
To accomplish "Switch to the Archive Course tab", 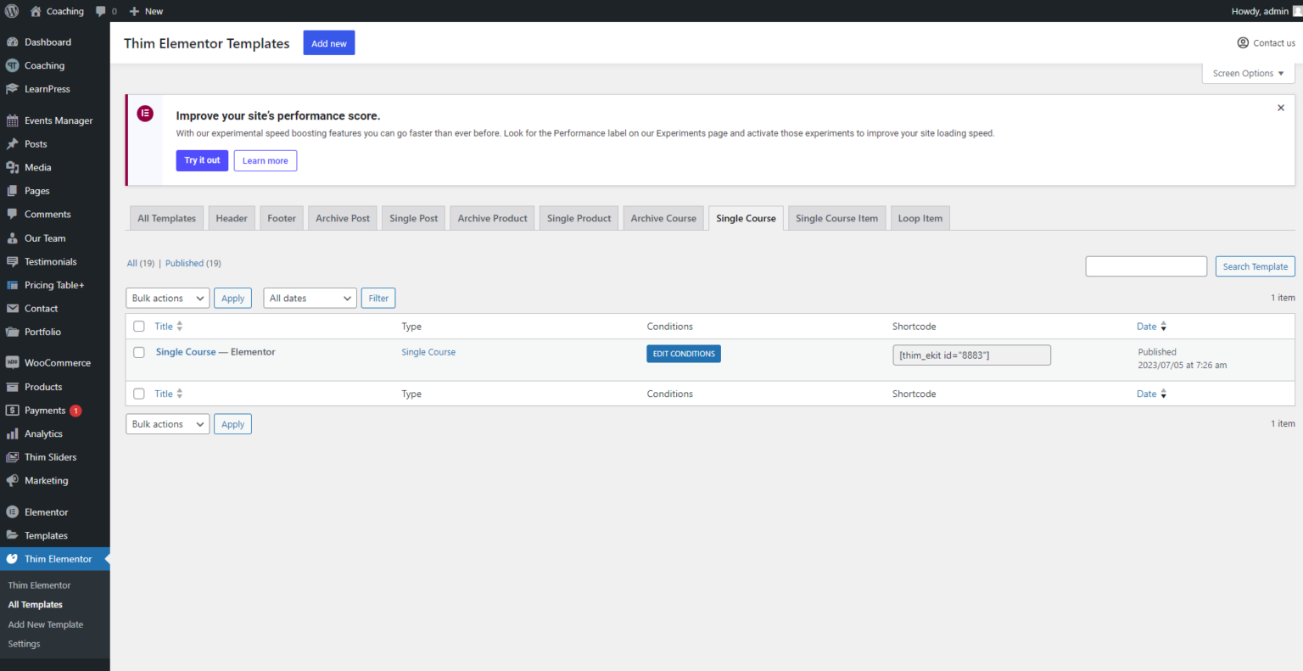I will (663, 218).
